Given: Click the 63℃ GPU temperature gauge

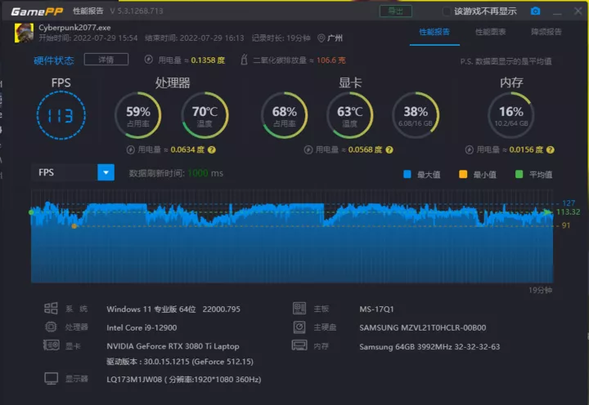Looking at the screenshot, I should 350,115.
